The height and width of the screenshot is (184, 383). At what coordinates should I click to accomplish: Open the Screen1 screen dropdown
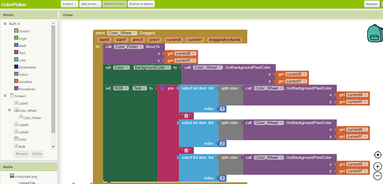tap(69, 4)
